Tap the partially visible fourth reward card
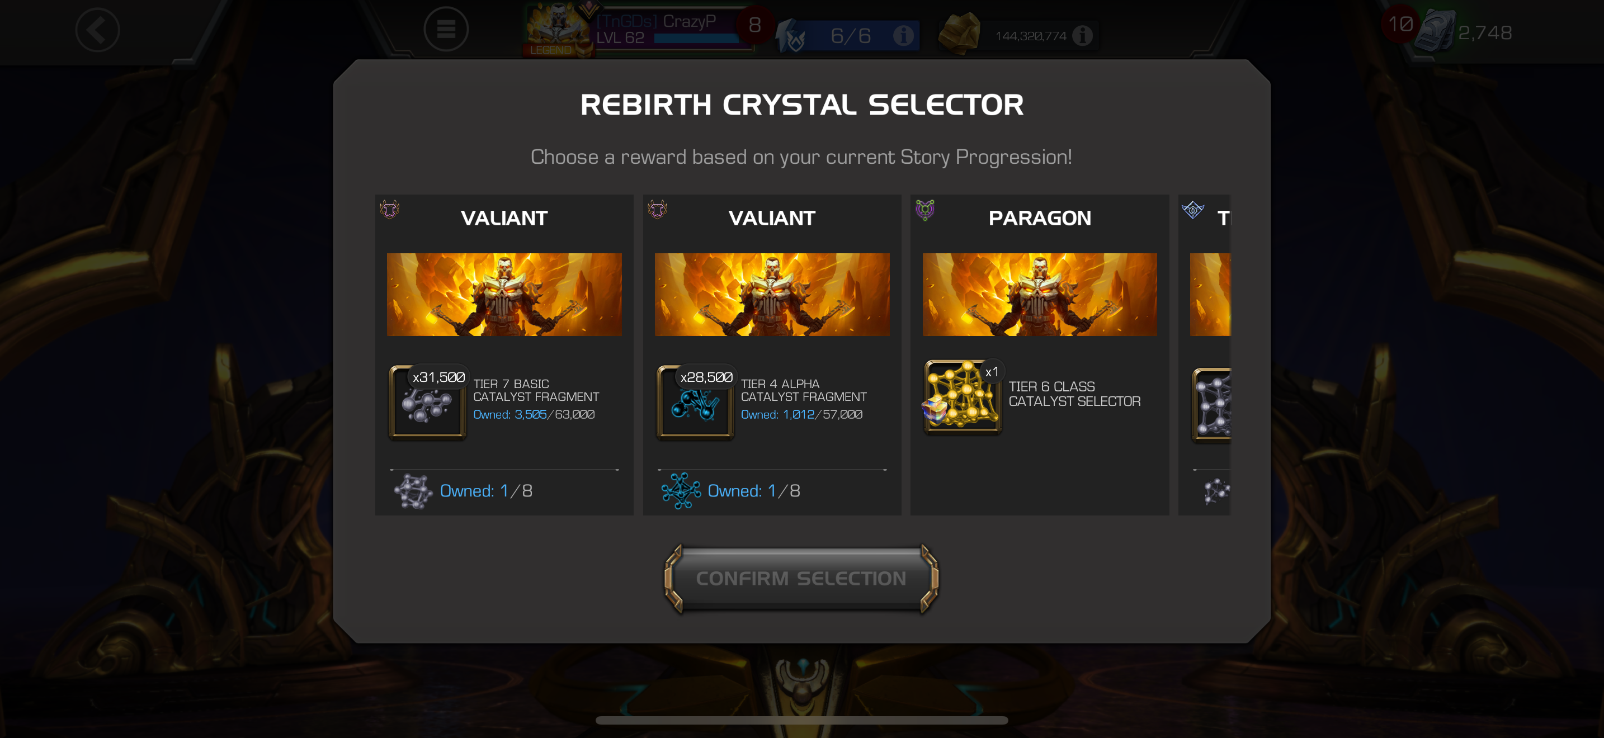 point(1205,354)
